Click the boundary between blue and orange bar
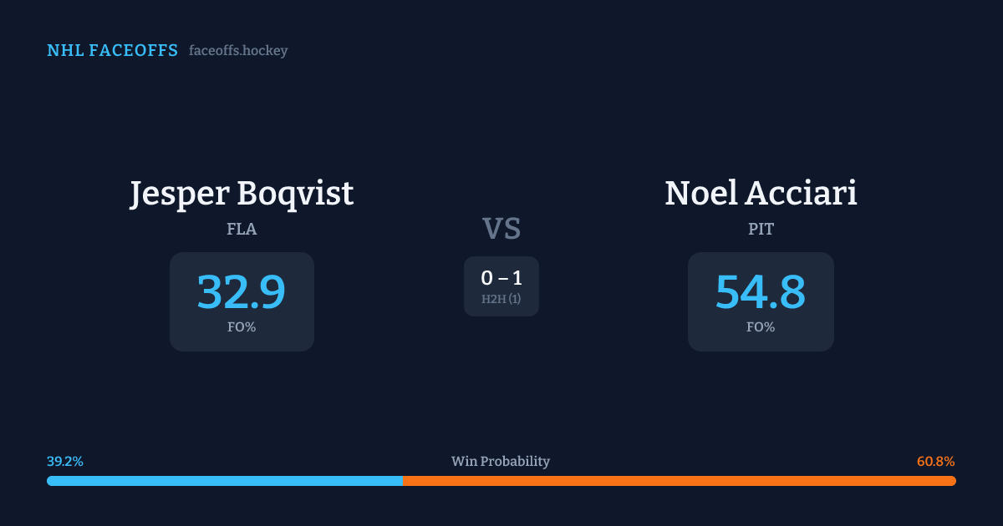This screenshot has height=526, width=1003. 403,481
